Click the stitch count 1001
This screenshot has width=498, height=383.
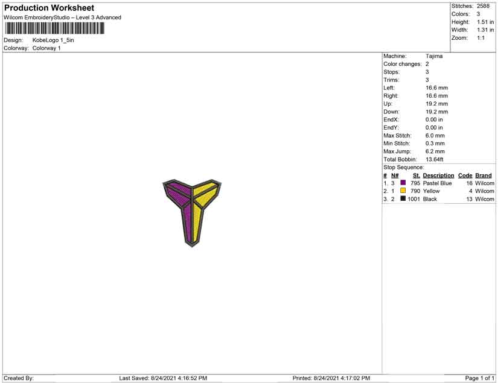(414, 199)
